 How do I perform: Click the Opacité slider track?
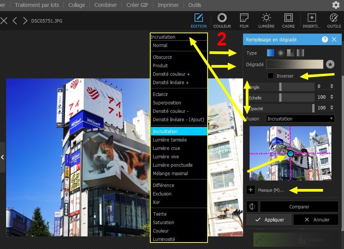pos(281,108)
